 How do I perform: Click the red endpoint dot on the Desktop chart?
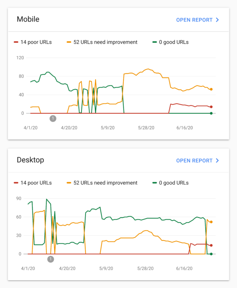coord(211,245)
